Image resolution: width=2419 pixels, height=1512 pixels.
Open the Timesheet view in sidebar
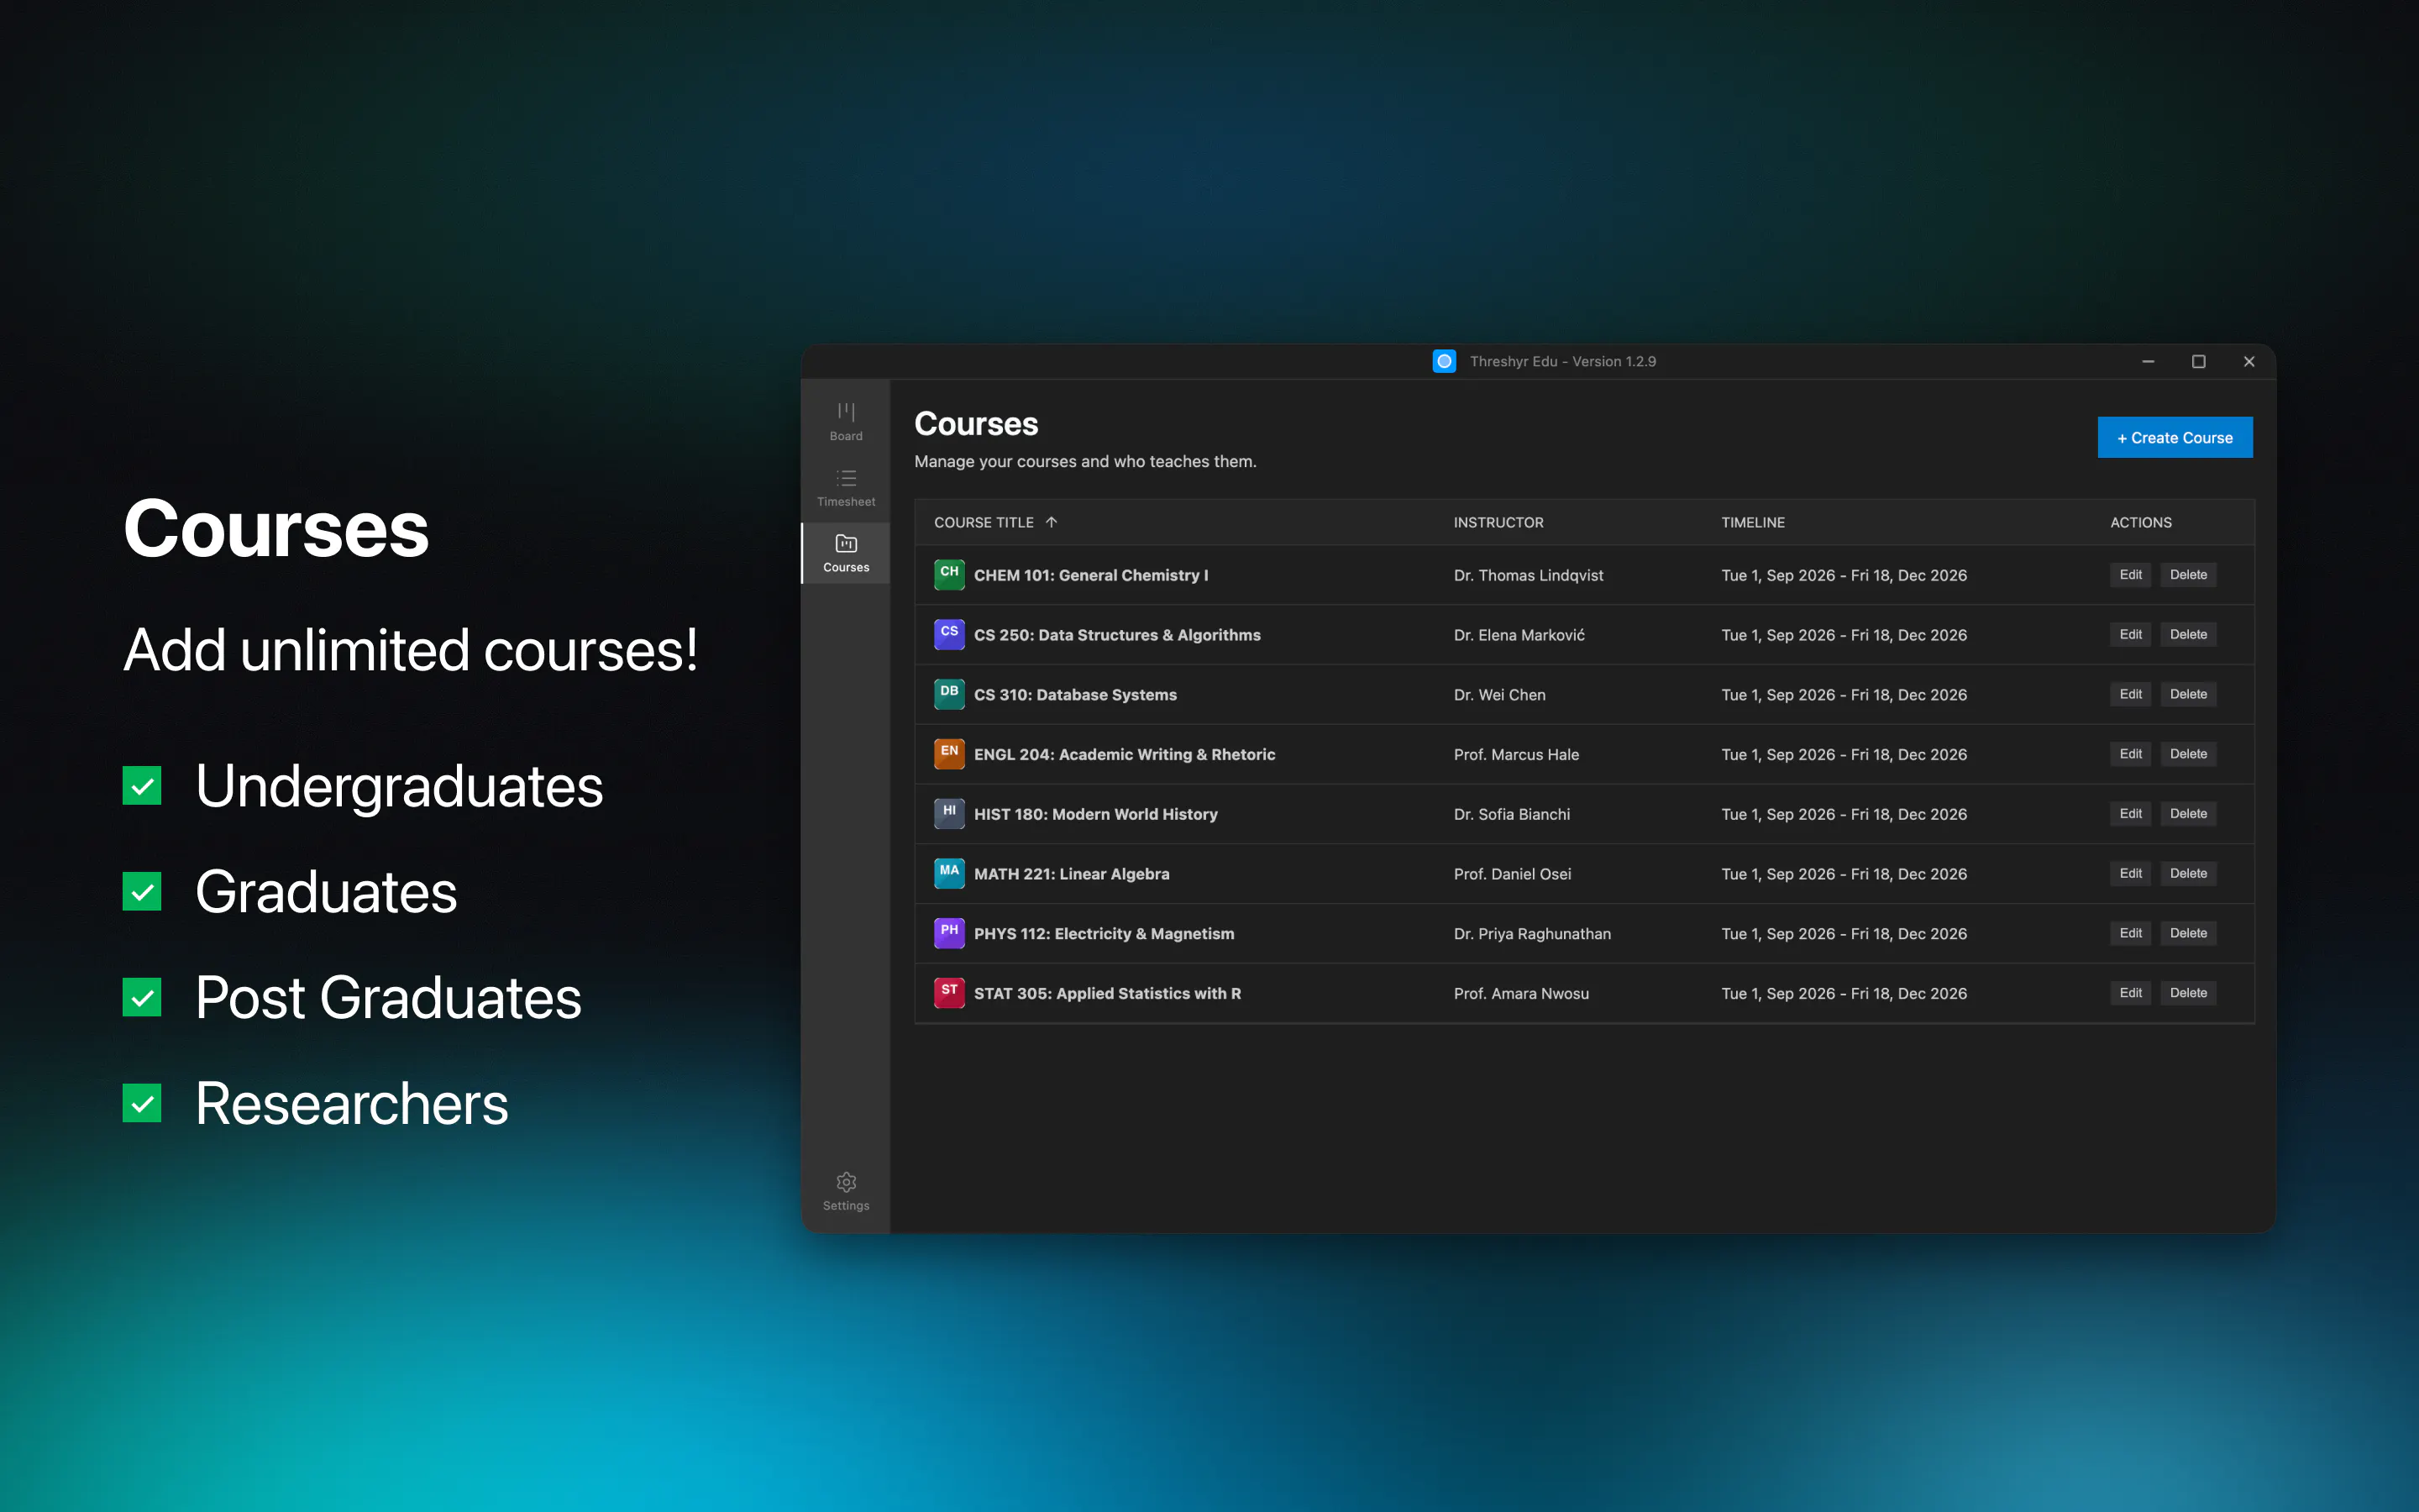(846, 487)
